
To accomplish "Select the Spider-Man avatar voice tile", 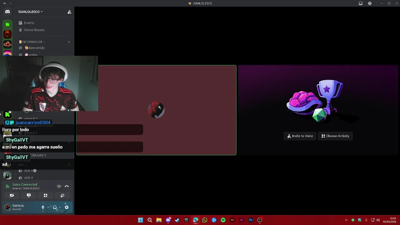I will click(x=156, y=110).
